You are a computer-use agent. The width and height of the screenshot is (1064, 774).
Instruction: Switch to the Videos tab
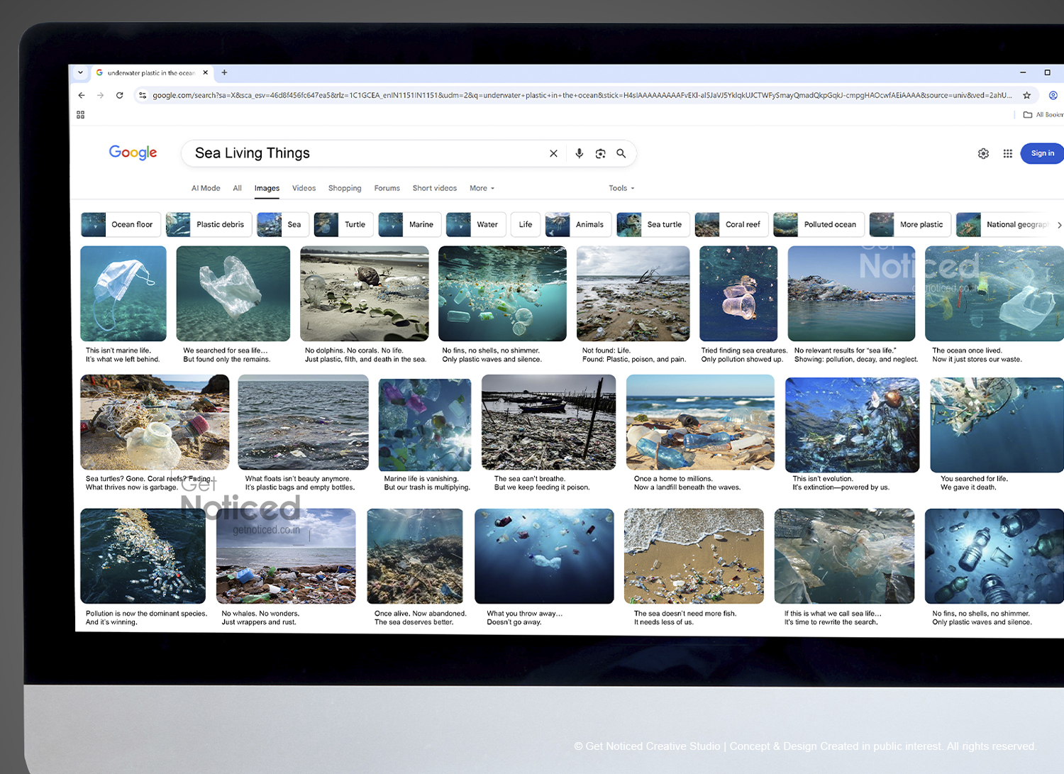pos(304,188)
